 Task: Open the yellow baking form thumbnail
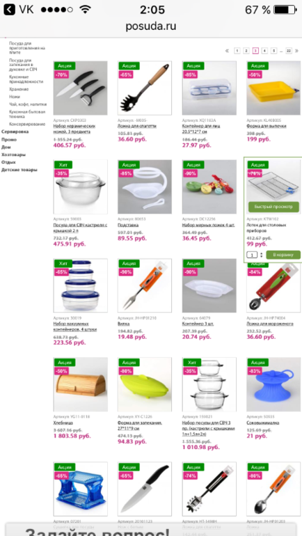coord(273,88)
